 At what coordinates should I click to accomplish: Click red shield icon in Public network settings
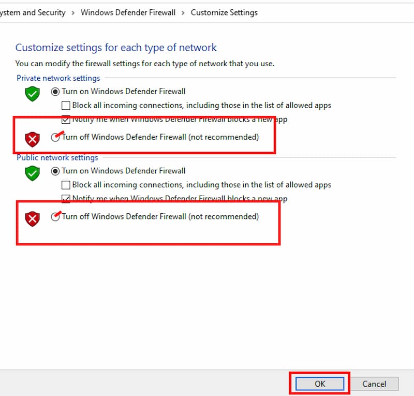point(33,219)
